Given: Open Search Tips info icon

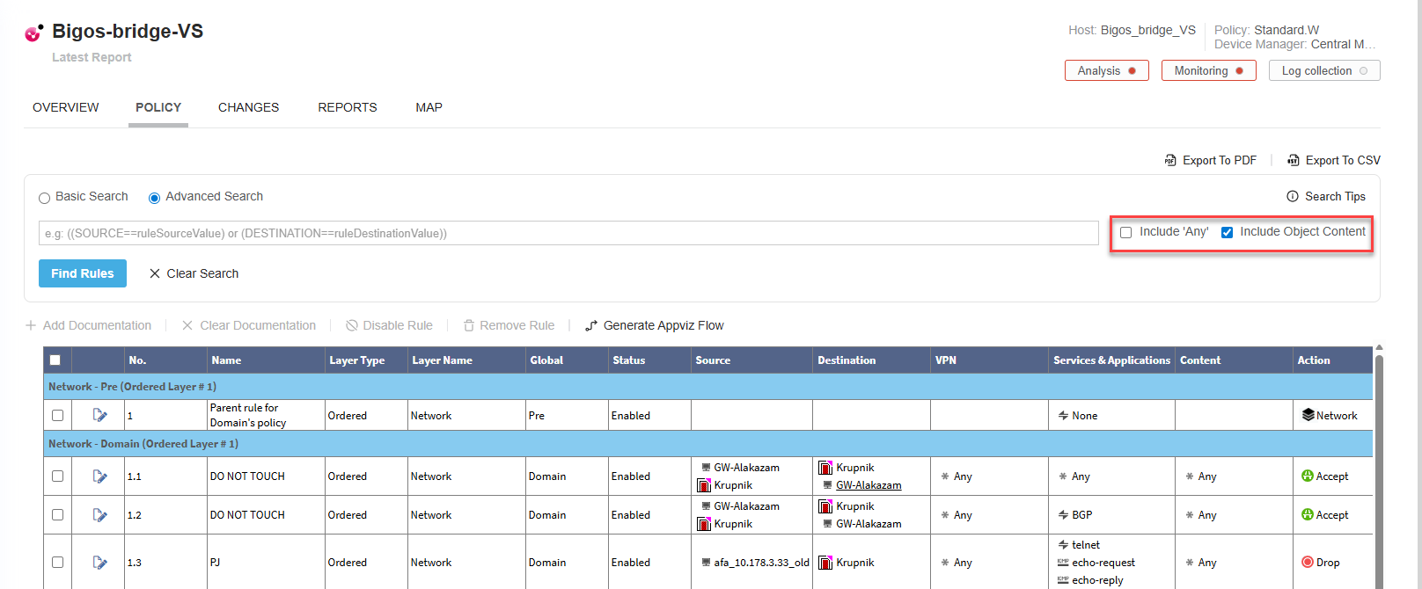Looking at the screenshot, I should tap(1293, 197).
